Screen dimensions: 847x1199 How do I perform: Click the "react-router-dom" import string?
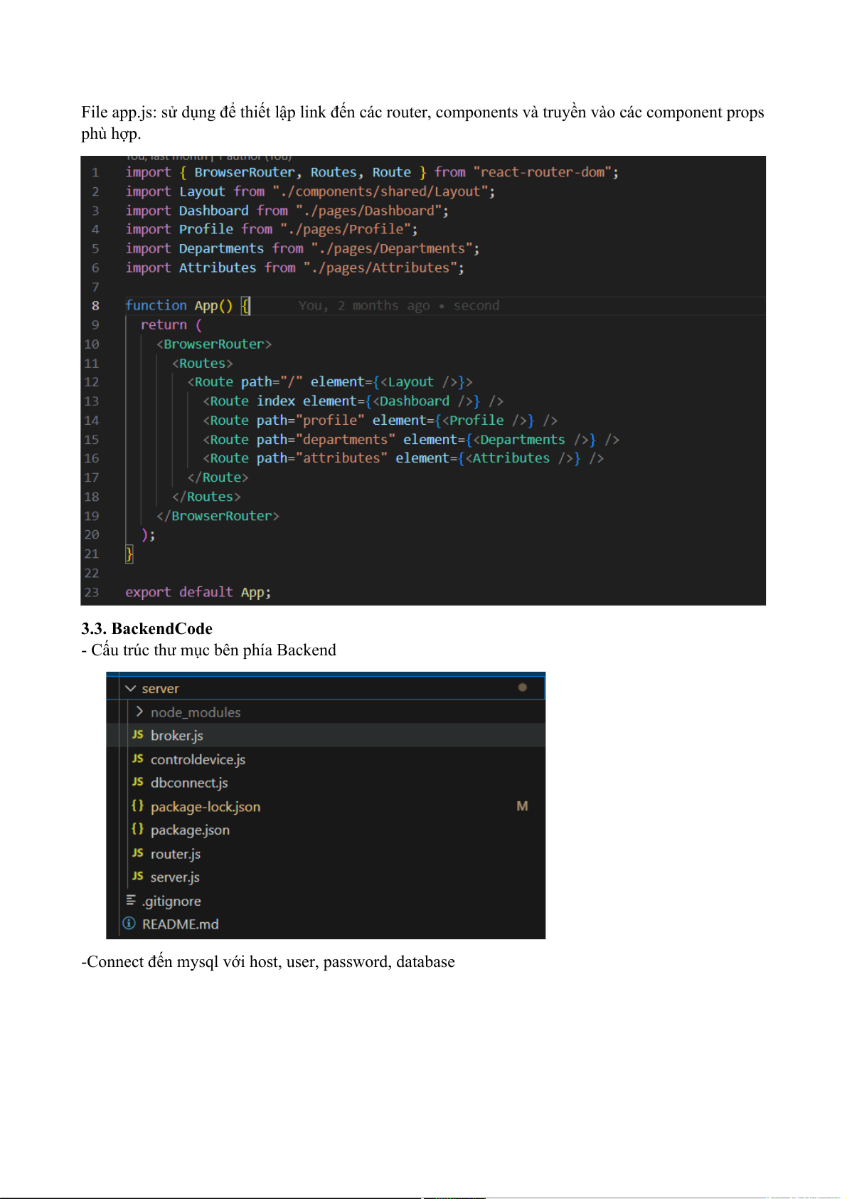(x=545, y=172)
